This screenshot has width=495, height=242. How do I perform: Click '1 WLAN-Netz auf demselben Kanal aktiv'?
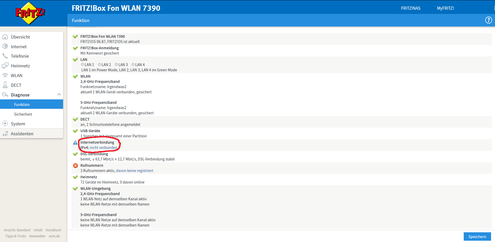(114, 199)
